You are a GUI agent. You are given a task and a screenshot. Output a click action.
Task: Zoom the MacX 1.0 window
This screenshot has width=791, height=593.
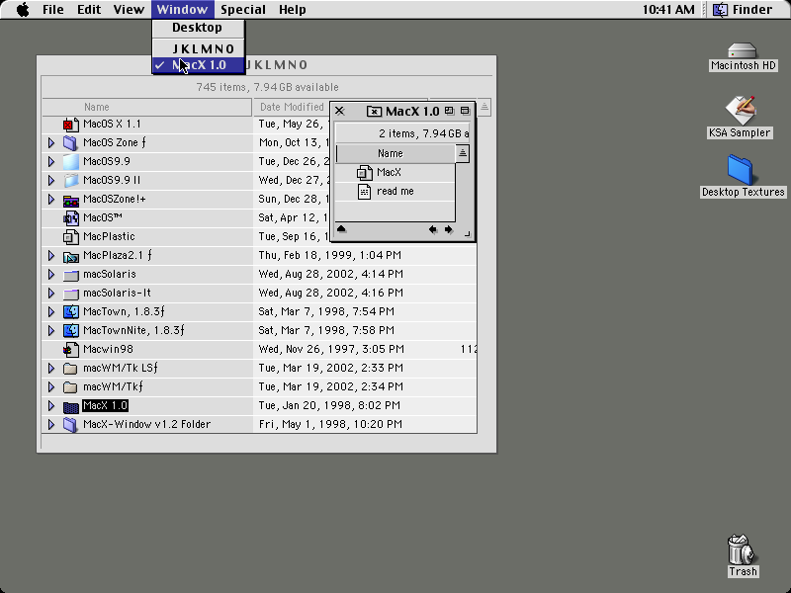tap(449, 111)
